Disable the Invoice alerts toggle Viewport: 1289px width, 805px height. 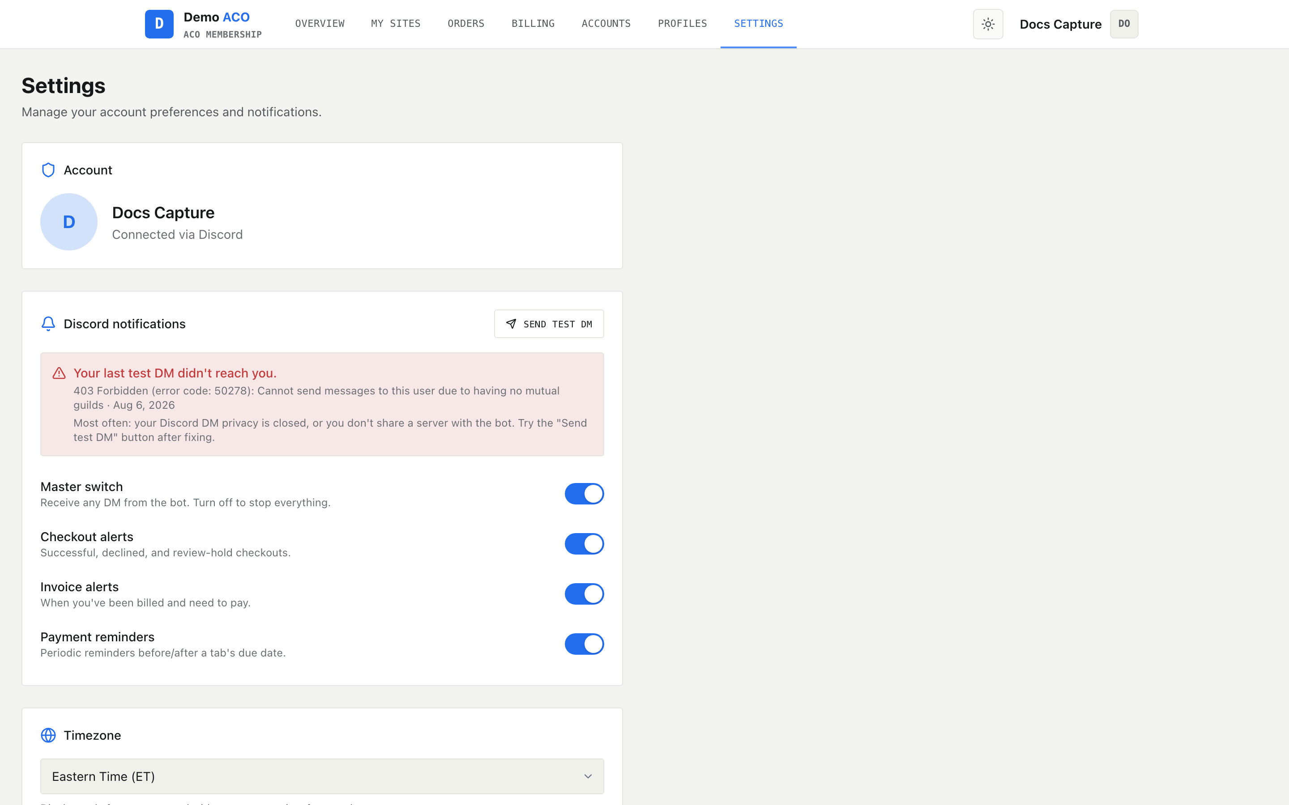click(585, 593)
